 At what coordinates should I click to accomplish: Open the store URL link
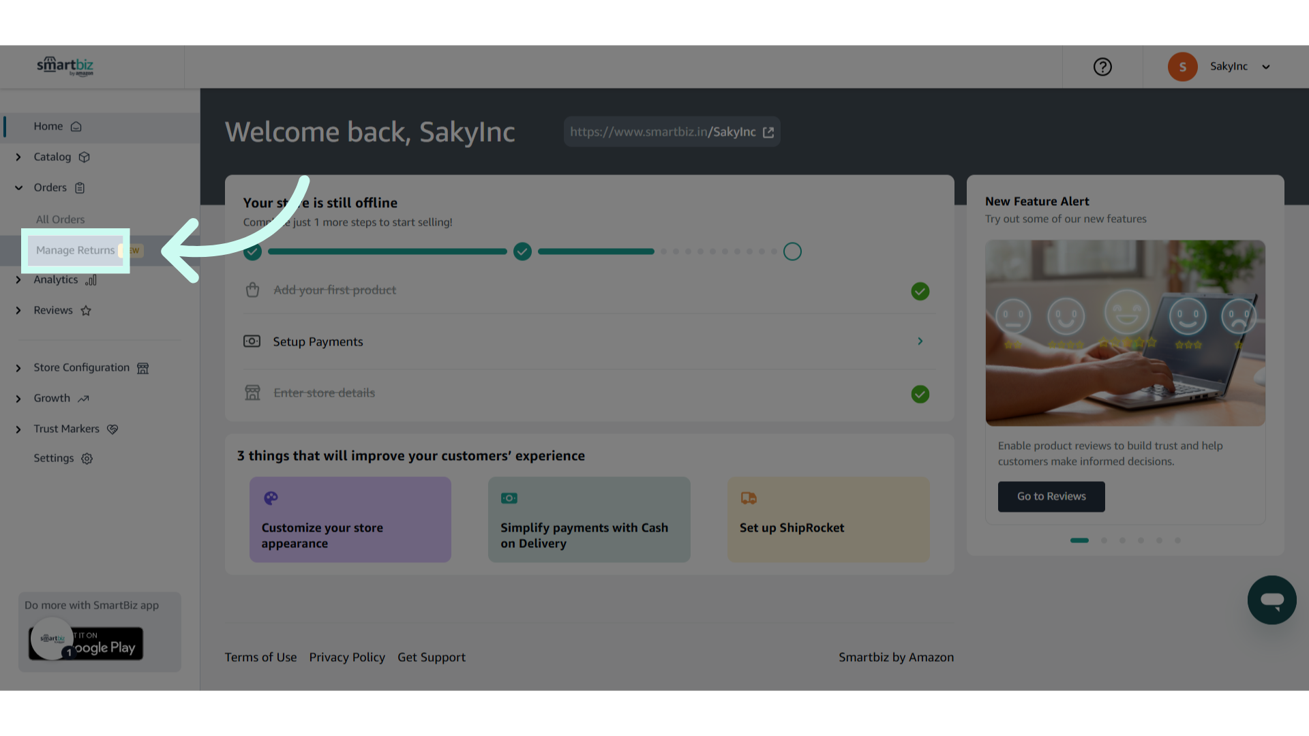[x=663, y=132]
